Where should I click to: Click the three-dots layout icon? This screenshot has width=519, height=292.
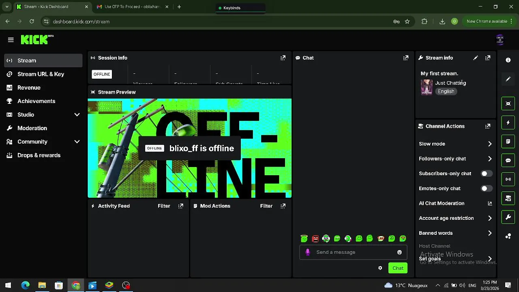508,236
